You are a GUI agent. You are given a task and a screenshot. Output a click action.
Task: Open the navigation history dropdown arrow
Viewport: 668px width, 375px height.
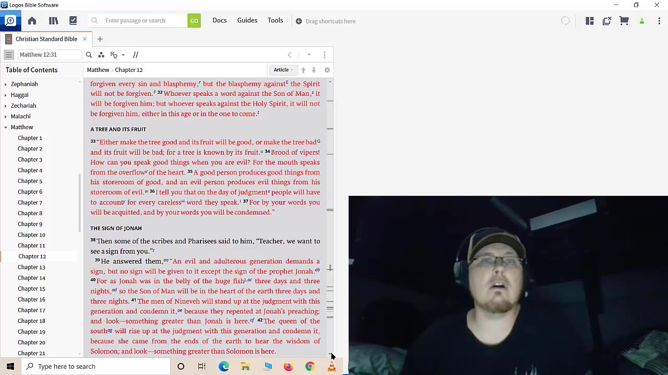point(309,55)
